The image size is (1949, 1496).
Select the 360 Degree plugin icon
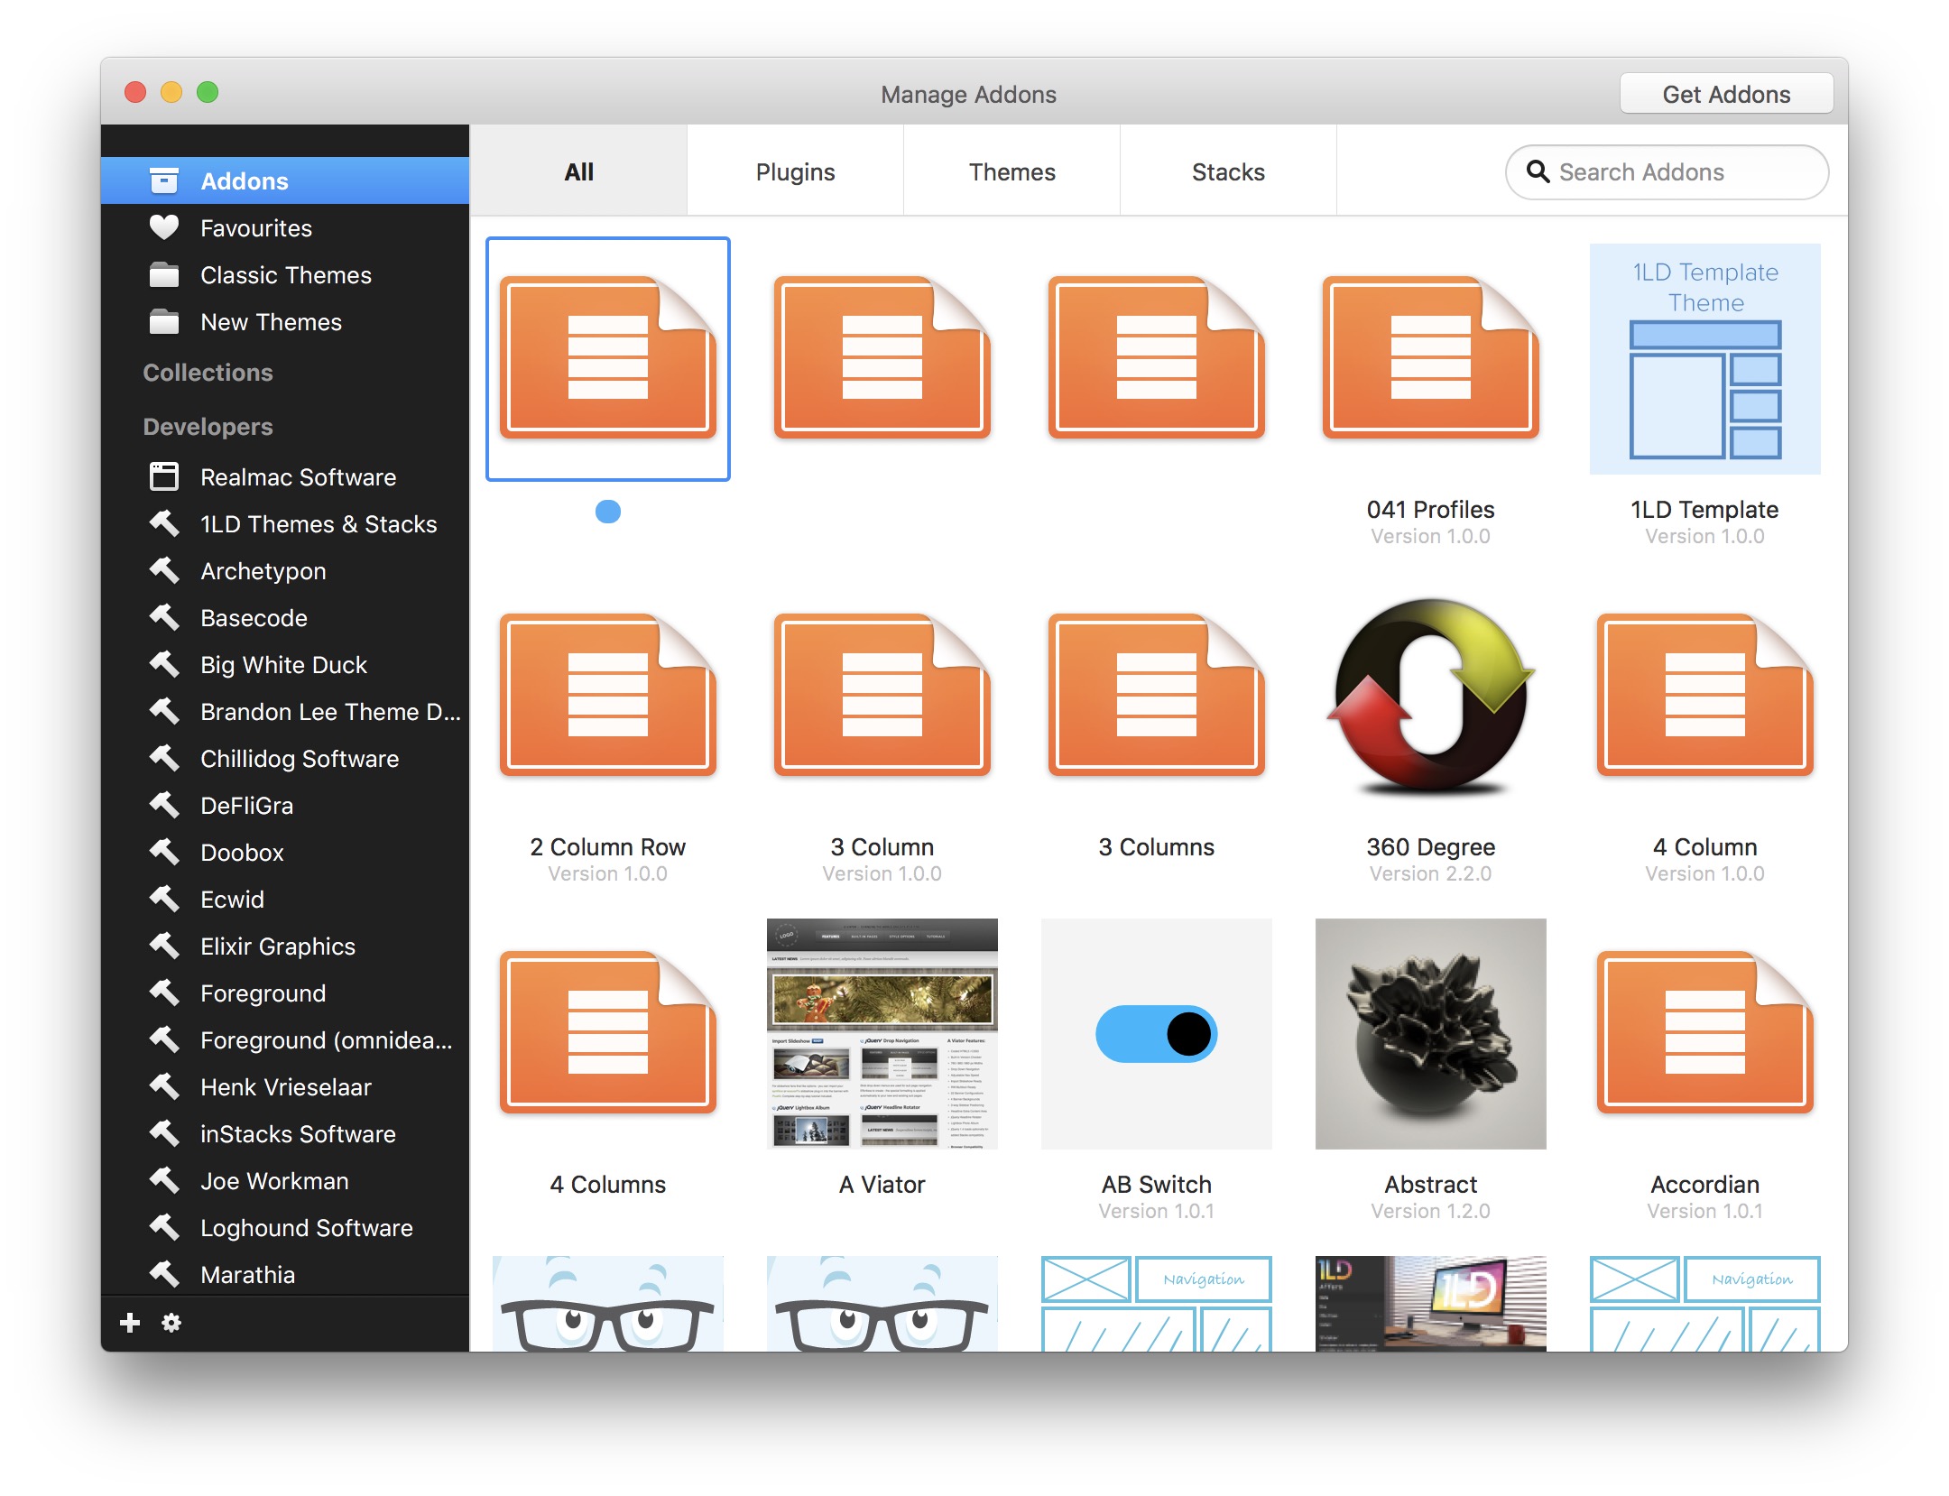pyautogui.click(x=1430, y=697)
